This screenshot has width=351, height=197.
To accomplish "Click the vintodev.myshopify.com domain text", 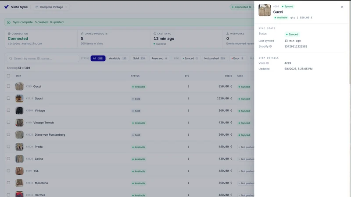I will pos(25,43).
